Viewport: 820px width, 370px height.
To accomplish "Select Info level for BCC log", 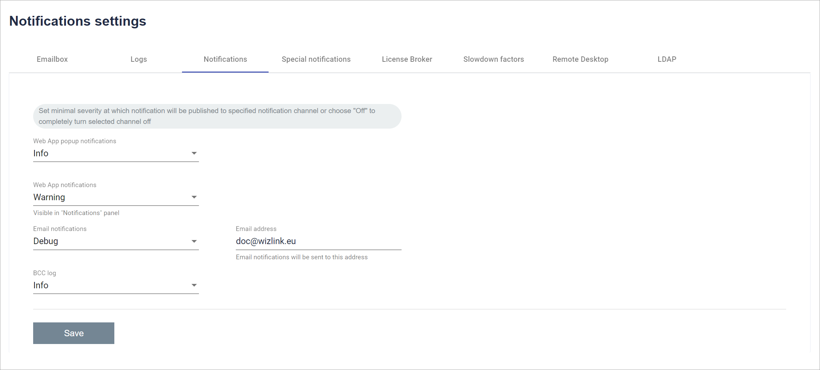I will 116,285.
